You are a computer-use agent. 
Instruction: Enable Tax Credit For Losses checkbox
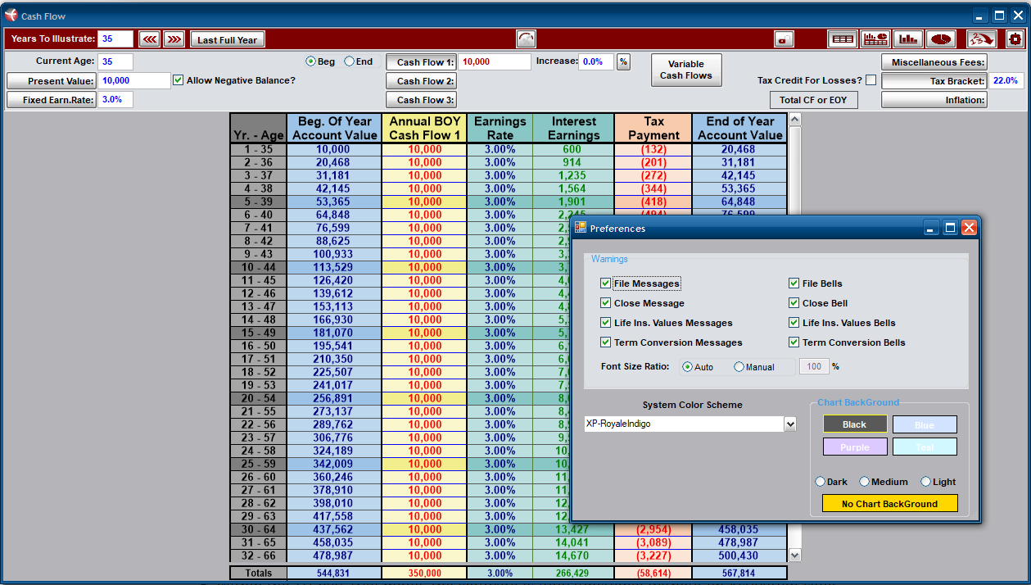coord(870,80)
